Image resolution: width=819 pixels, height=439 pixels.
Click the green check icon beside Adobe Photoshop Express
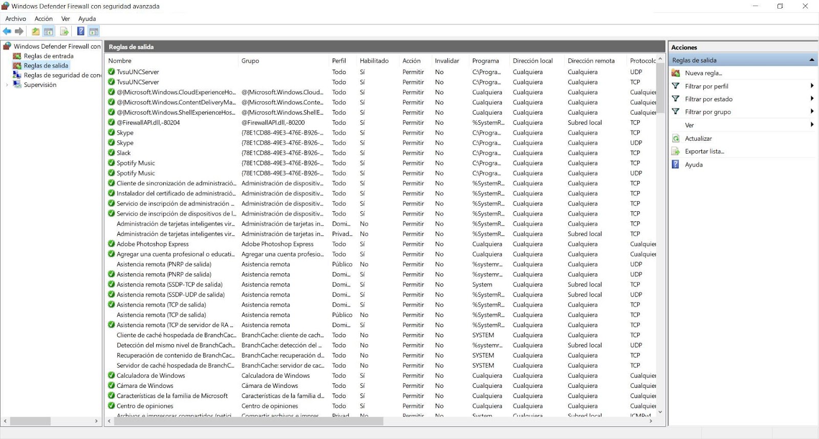(111, 244)
